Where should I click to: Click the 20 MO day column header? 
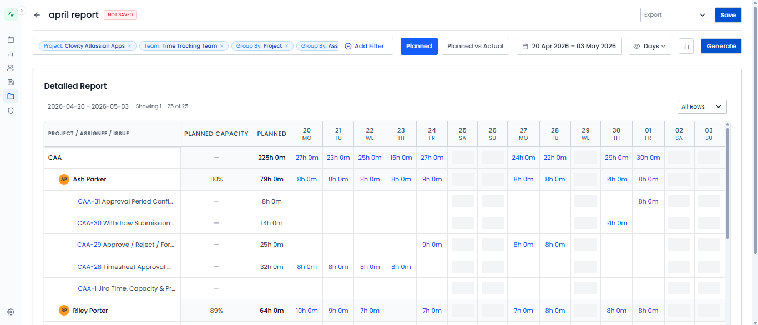[x=307, y=134]
